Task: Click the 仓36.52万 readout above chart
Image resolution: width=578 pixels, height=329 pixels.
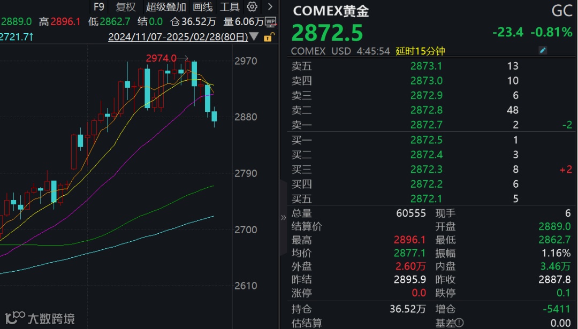Action: 193,22
